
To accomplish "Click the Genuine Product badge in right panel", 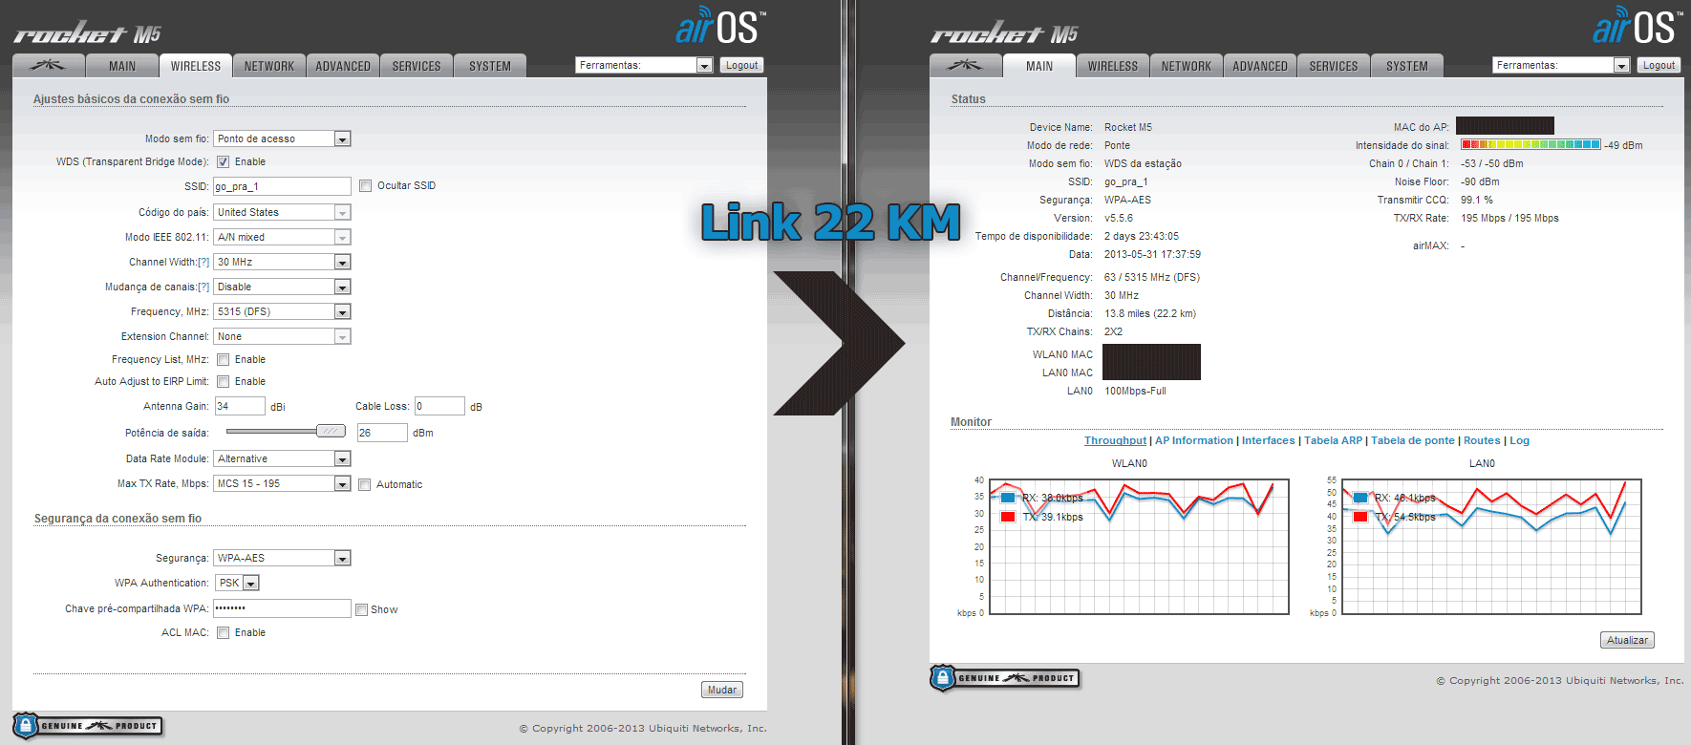I will tap(1005, 677).
